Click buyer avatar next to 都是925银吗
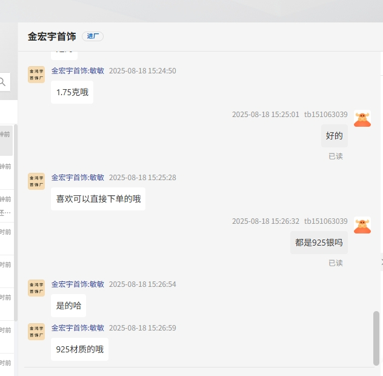This screenshot has width=383, height=376. coord(362,225)
